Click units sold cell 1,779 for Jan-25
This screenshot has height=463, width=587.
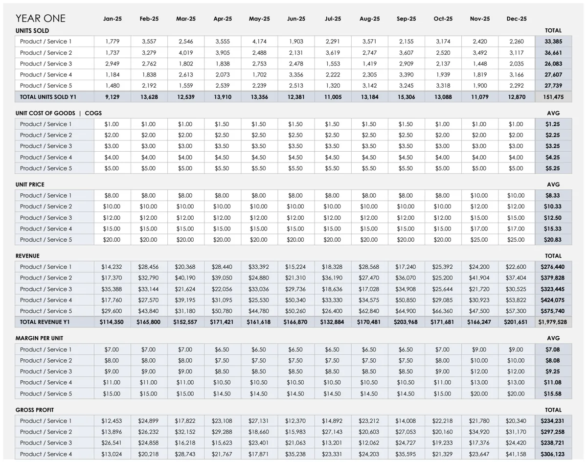point(113,42)
